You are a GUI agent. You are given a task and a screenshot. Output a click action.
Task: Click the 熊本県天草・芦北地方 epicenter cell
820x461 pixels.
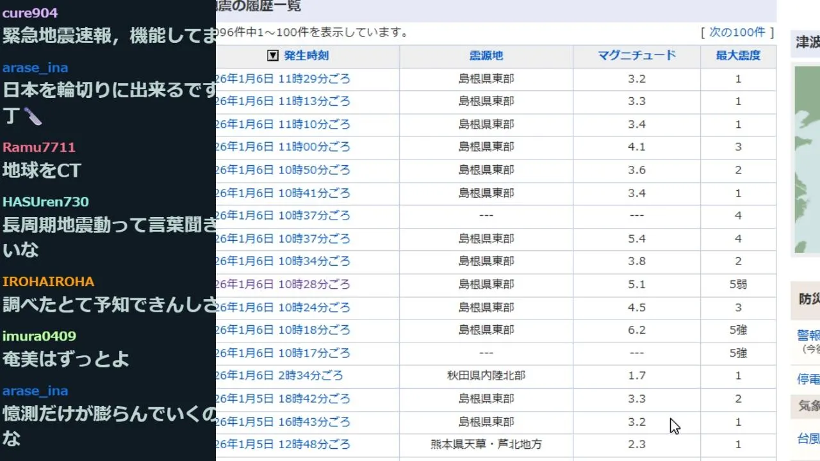tap(486, 444)
